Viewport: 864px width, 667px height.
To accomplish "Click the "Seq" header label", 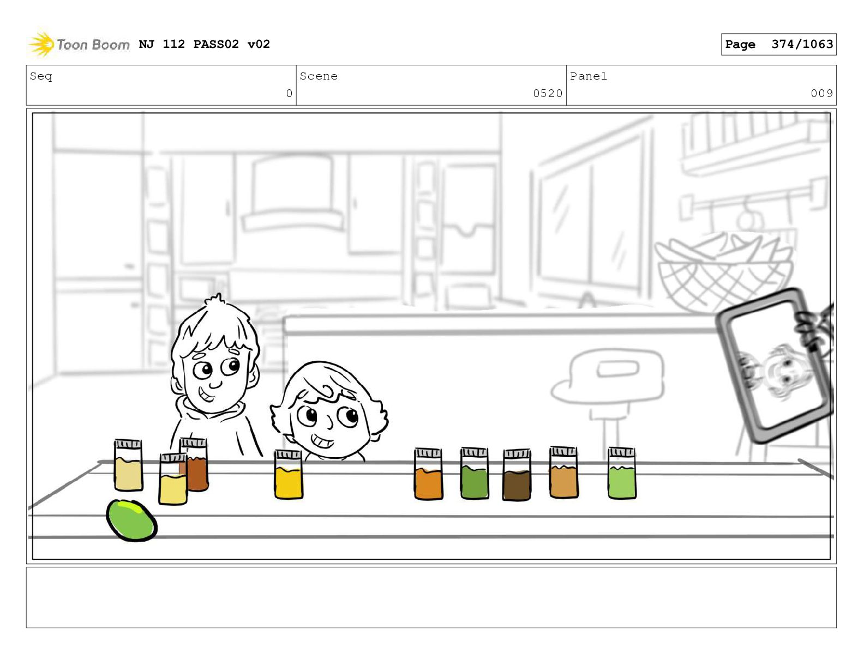I will (x=41, y=76).
